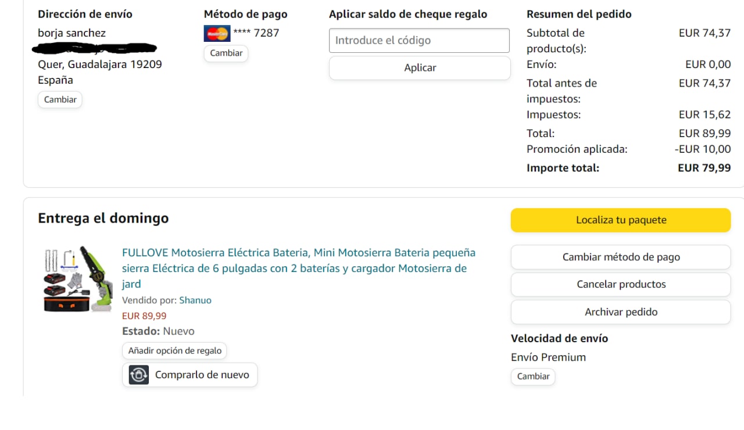This screenshot has height=430, width=744.
Task: Add a gift option to the item
Action: click(x=174, y=351)
